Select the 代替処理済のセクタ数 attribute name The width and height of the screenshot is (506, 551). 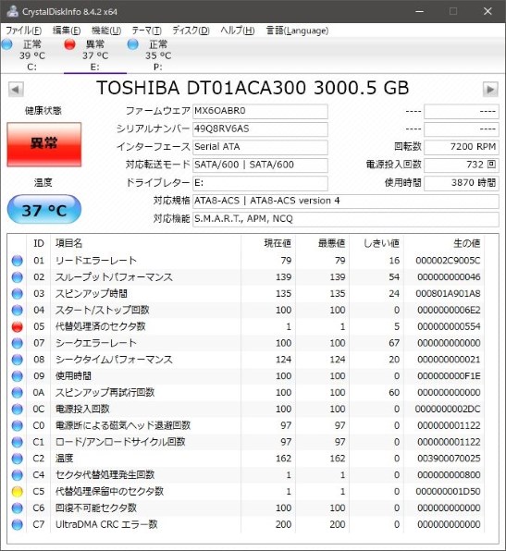101,326
